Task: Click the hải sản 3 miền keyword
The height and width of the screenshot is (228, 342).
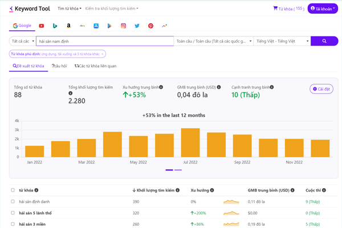Action: pyautogui.click(x=32, y=224)
